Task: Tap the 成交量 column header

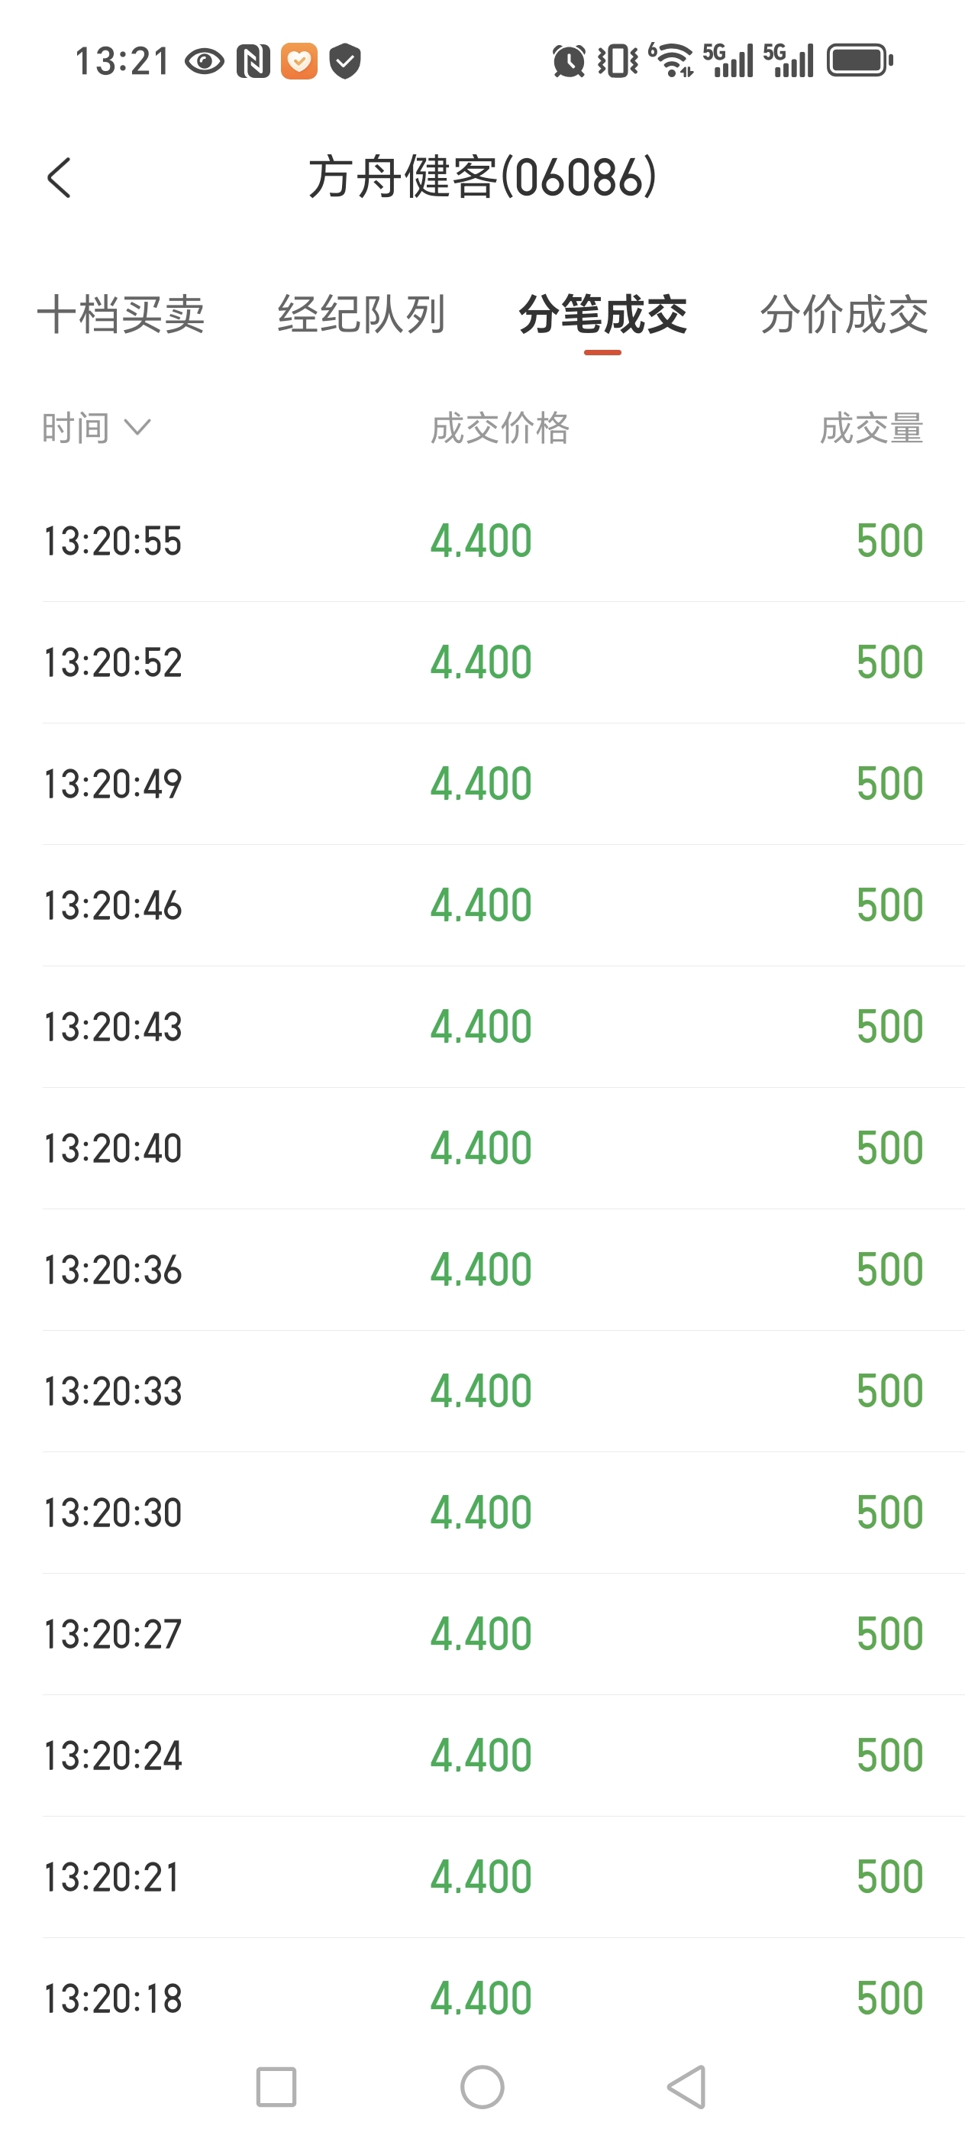Action: point(871,429)
